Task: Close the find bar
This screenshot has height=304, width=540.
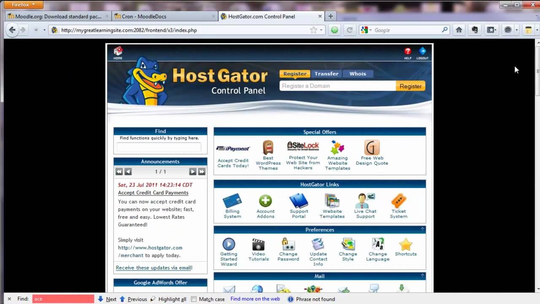Action: (x=9, y=299)
